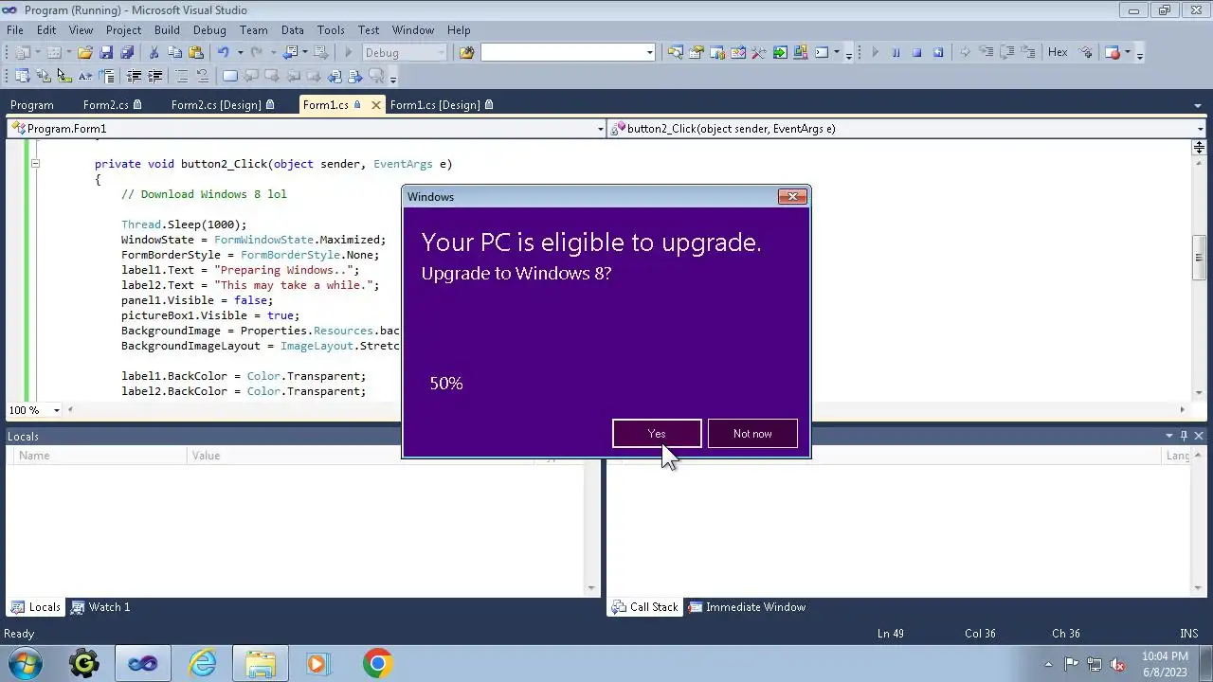The height and width of the screenshot is (682, 1213).
Task: Click the Increase Indent icon
Action: click(x=154, y=77)
